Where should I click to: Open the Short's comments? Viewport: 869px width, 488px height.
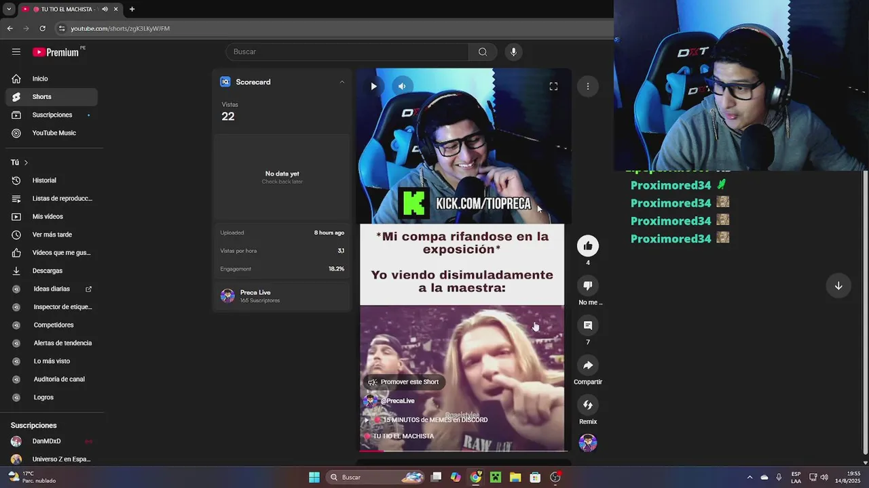click(x=588, y=325)
